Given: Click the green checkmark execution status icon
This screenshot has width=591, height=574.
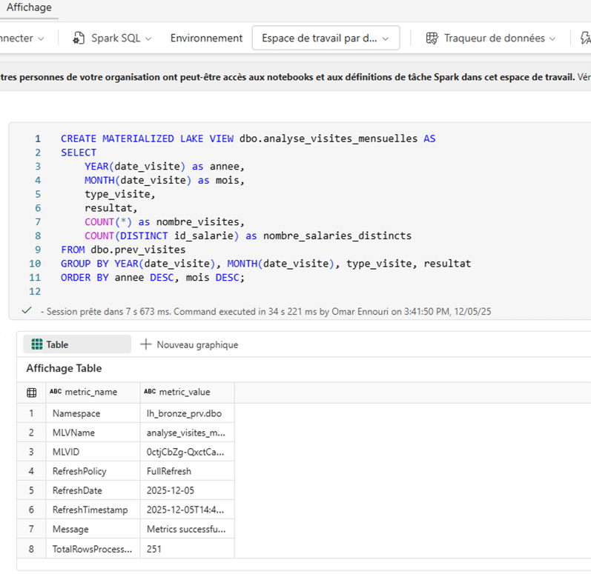Looking at the screenshot, I should coord(27,311).
